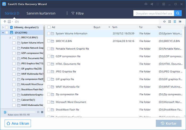Expand the Silinmiş dosyalar tree node

(x=3, y=27)
